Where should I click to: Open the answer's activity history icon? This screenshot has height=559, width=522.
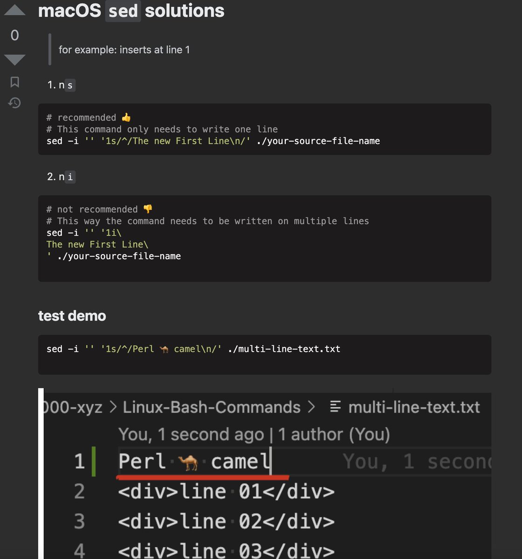[14, 102]
